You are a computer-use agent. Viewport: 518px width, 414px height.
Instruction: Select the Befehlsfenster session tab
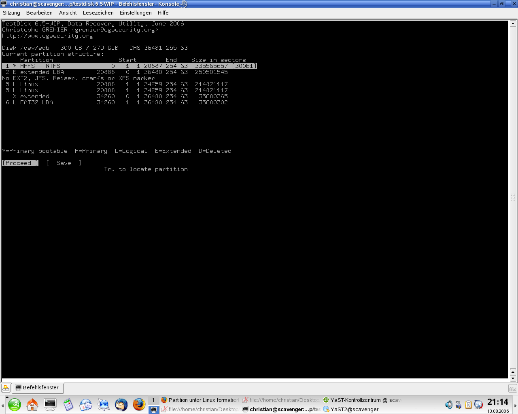37,388
